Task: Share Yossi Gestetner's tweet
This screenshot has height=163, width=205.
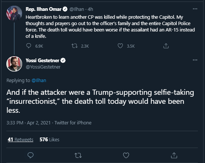Action: pyautogui.click(x=174, y=155)
